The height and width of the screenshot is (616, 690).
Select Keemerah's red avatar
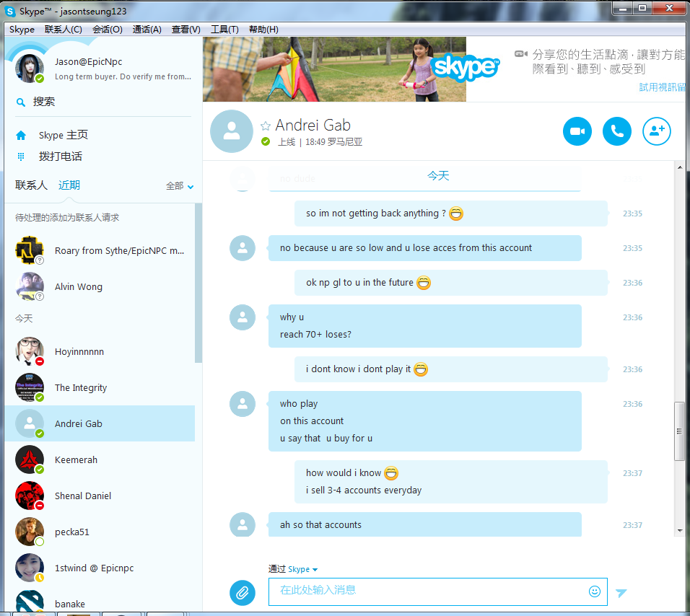(30, 459)
